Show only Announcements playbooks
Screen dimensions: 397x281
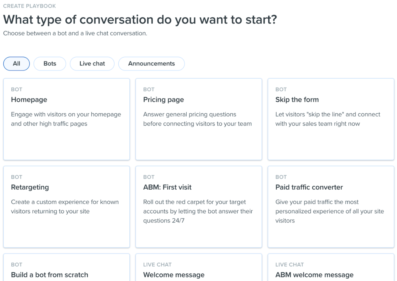tap(151, 64)
